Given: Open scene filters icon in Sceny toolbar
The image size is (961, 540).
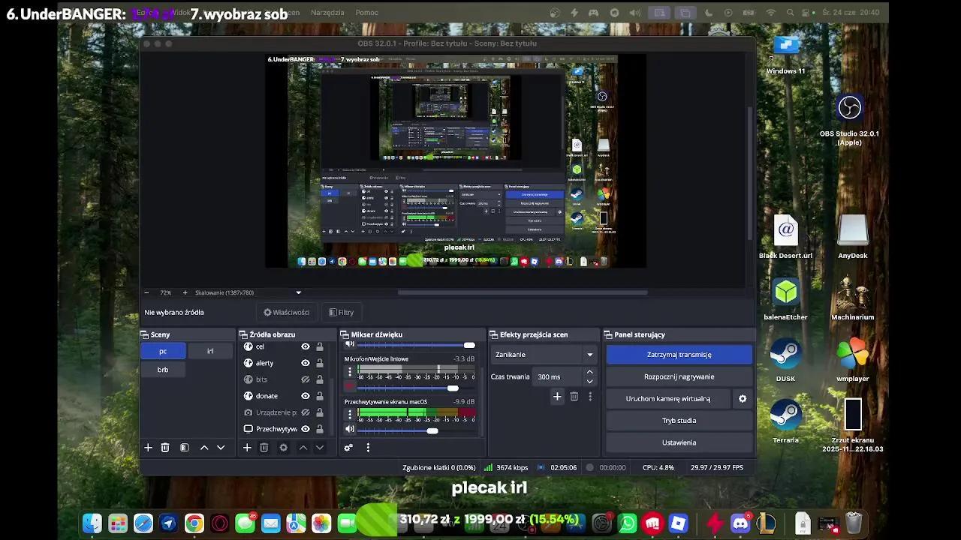Looking at the screenshot, I should point(184,448).
